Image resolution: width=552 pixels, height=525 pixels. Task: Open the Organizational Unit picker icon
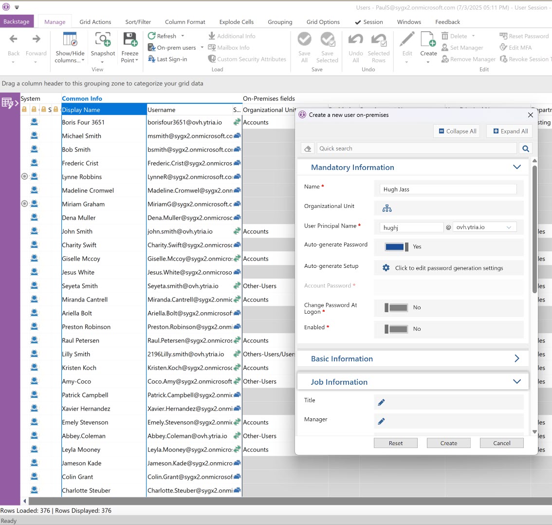[x=387, y=208]
